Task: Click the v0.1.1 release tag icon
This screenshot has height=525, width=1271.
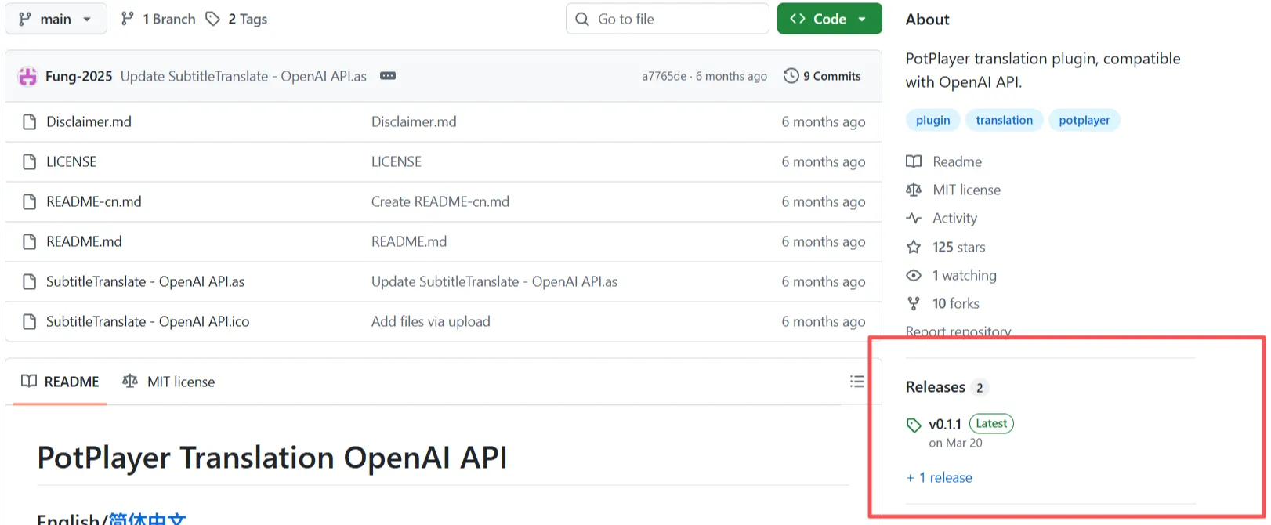Action: 914,425
